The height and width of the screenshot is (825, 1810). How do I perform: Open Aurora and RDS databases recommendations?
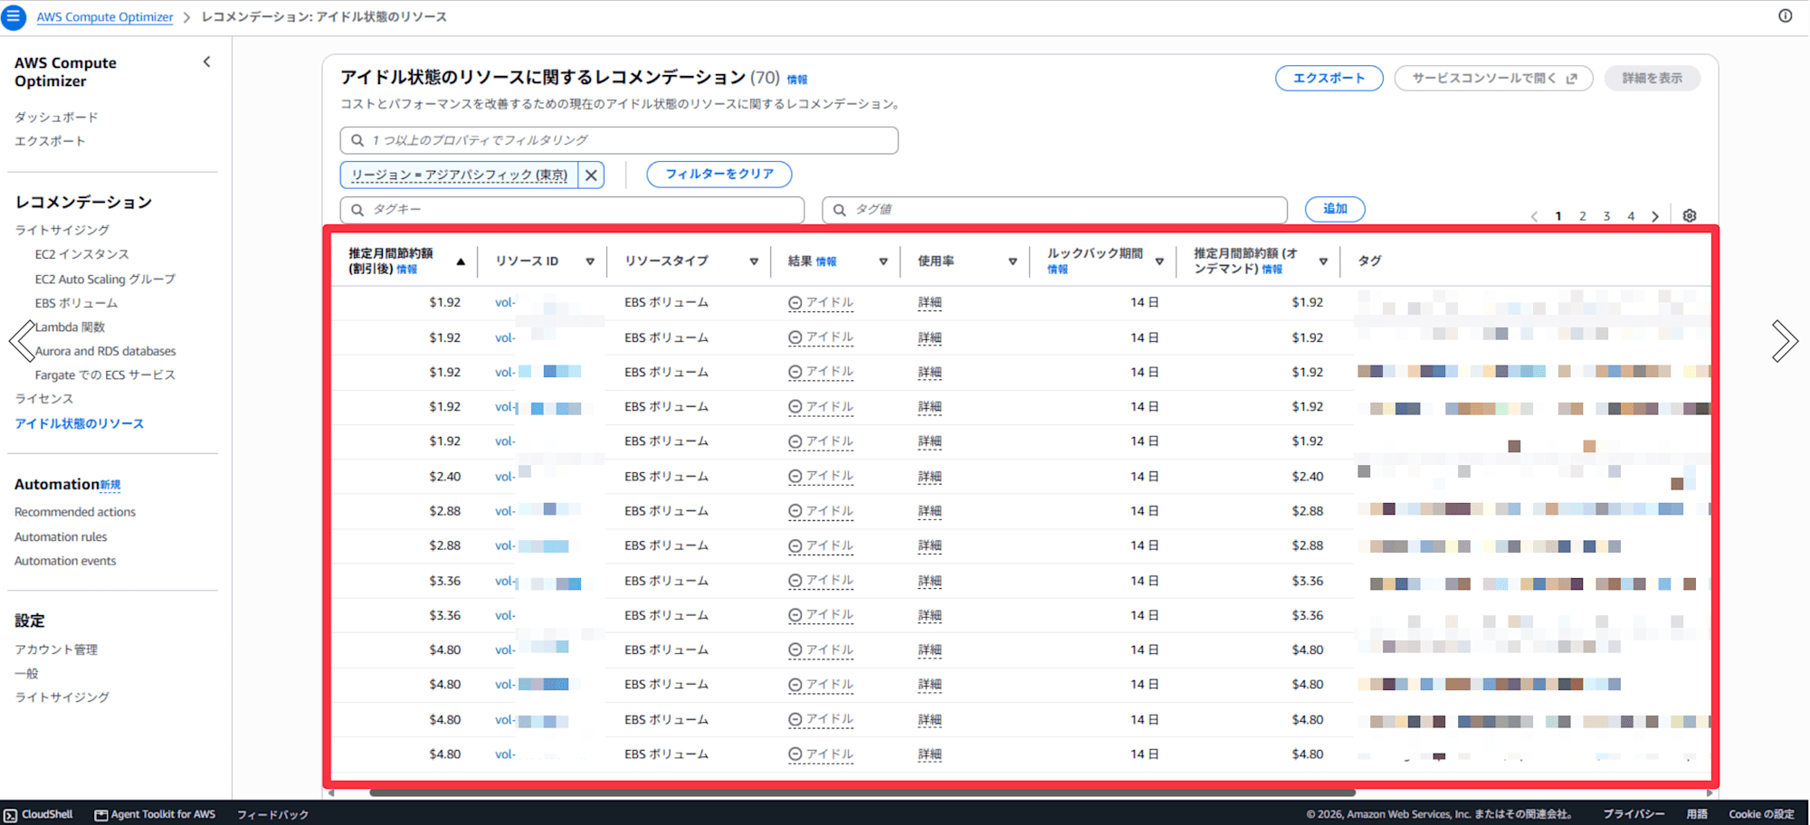point(105,351)
